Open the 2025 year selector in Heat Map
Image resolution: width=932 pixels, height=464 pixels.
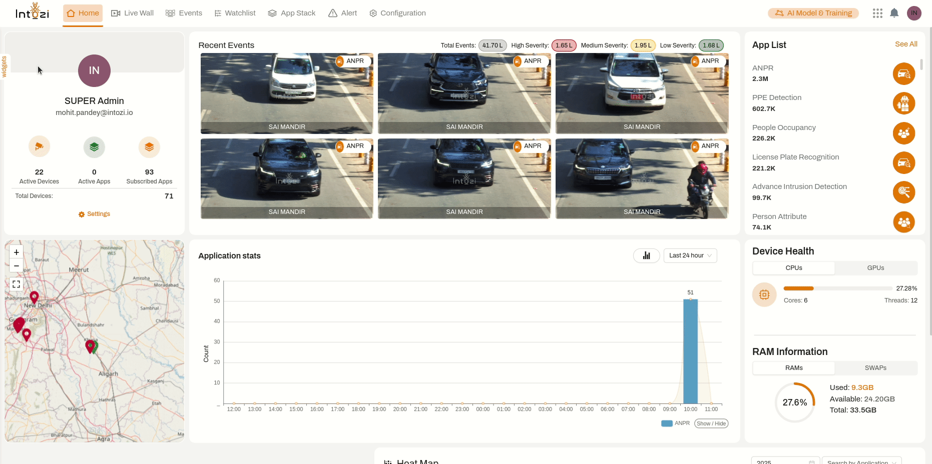click(784, 461)
